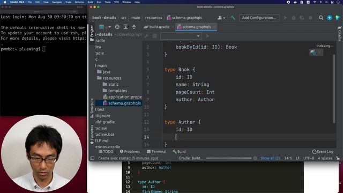Click the 14:5 cursor position indicator
343x193 pixels.
[288, 158]
